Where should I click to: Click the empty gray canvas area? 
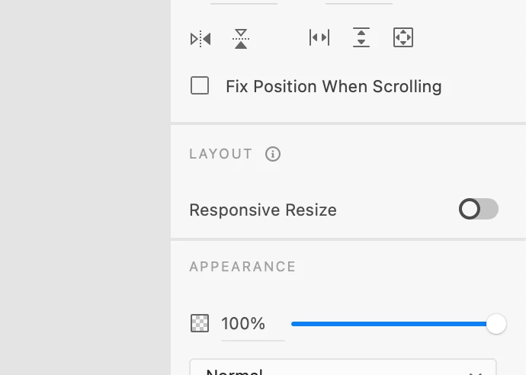[x=84, y=191]
